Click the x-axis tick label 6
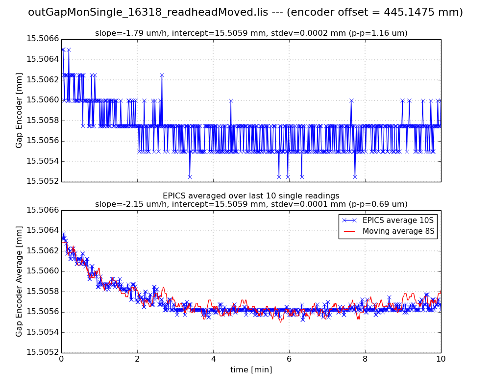The width and height of the screenshot is (490, 392). (x=289, y=359)
